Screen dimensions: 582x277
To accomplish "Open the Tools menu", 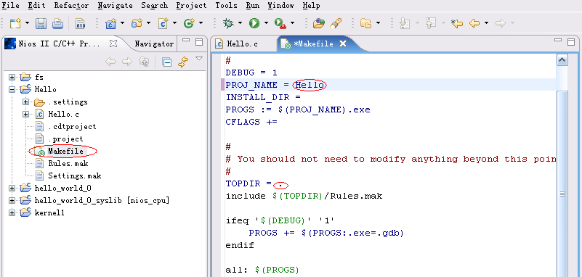I will click(226, 6).
